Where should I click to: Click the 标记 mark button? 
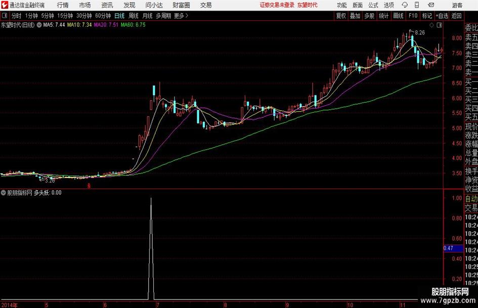tap(427, 16)
